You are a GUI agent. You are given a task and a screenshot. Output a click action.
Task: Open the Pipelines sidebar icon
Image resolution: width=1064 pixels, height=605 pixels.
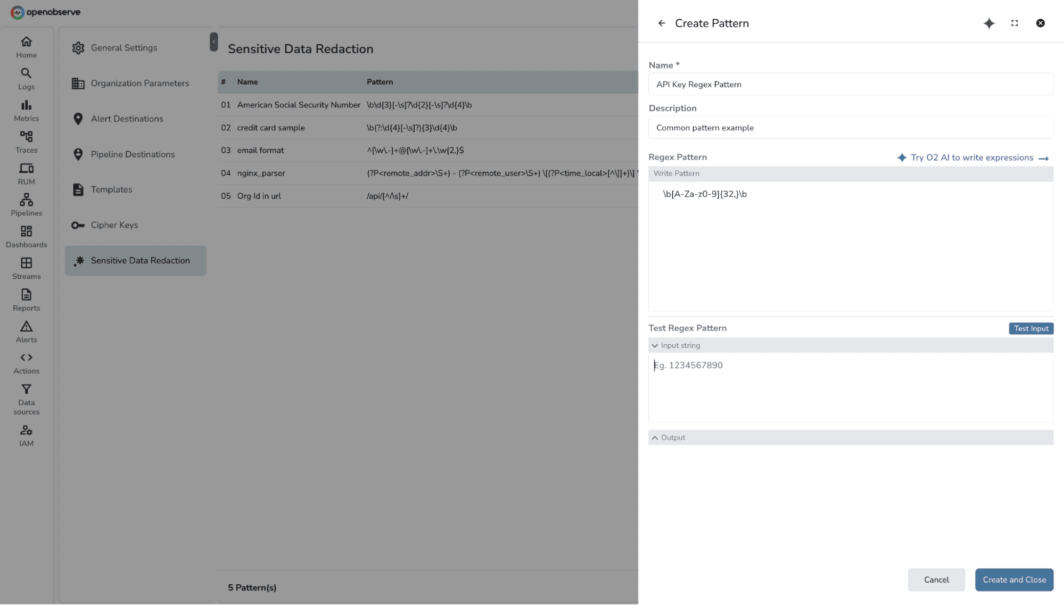tap(26, 205)
